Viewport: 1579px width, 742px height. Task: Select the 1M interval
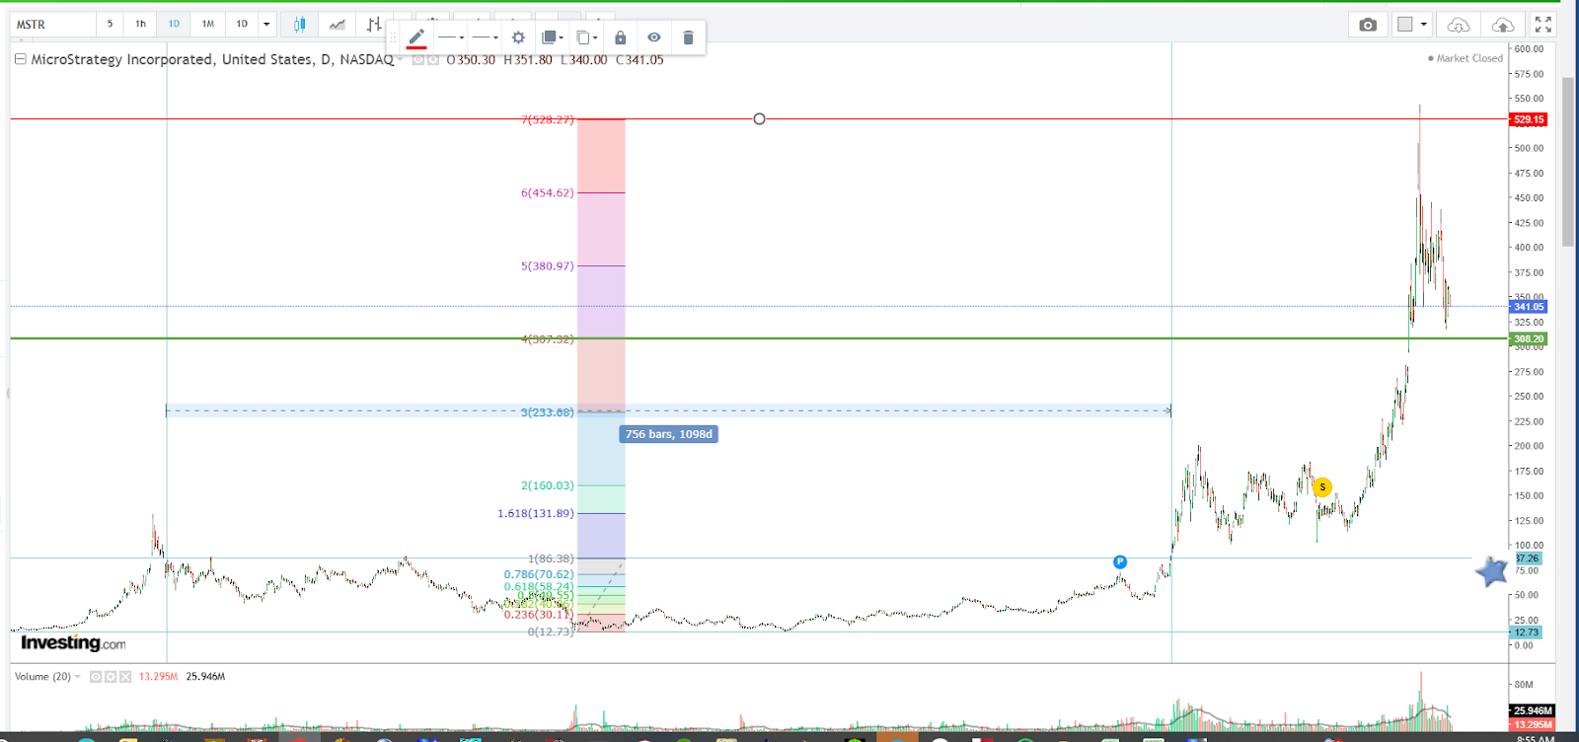coord(207,24)
